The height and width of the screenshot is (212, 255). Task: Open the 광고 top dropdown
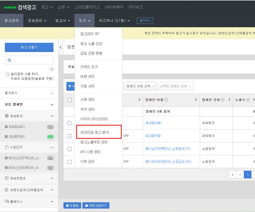[x=47, y=7]
